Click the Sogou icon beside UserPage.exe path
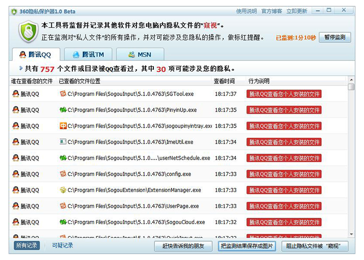 (x=63, y=206)
